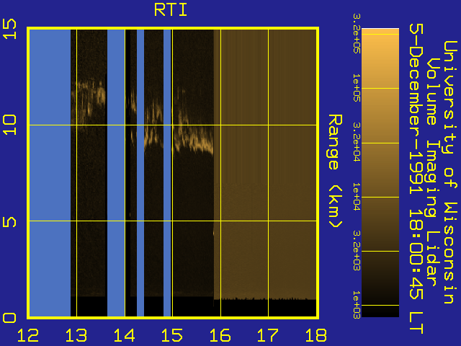461x346 pixels.
Task: Click colorbar tick label 3.2e+05
Action: (x=357, y=34)
